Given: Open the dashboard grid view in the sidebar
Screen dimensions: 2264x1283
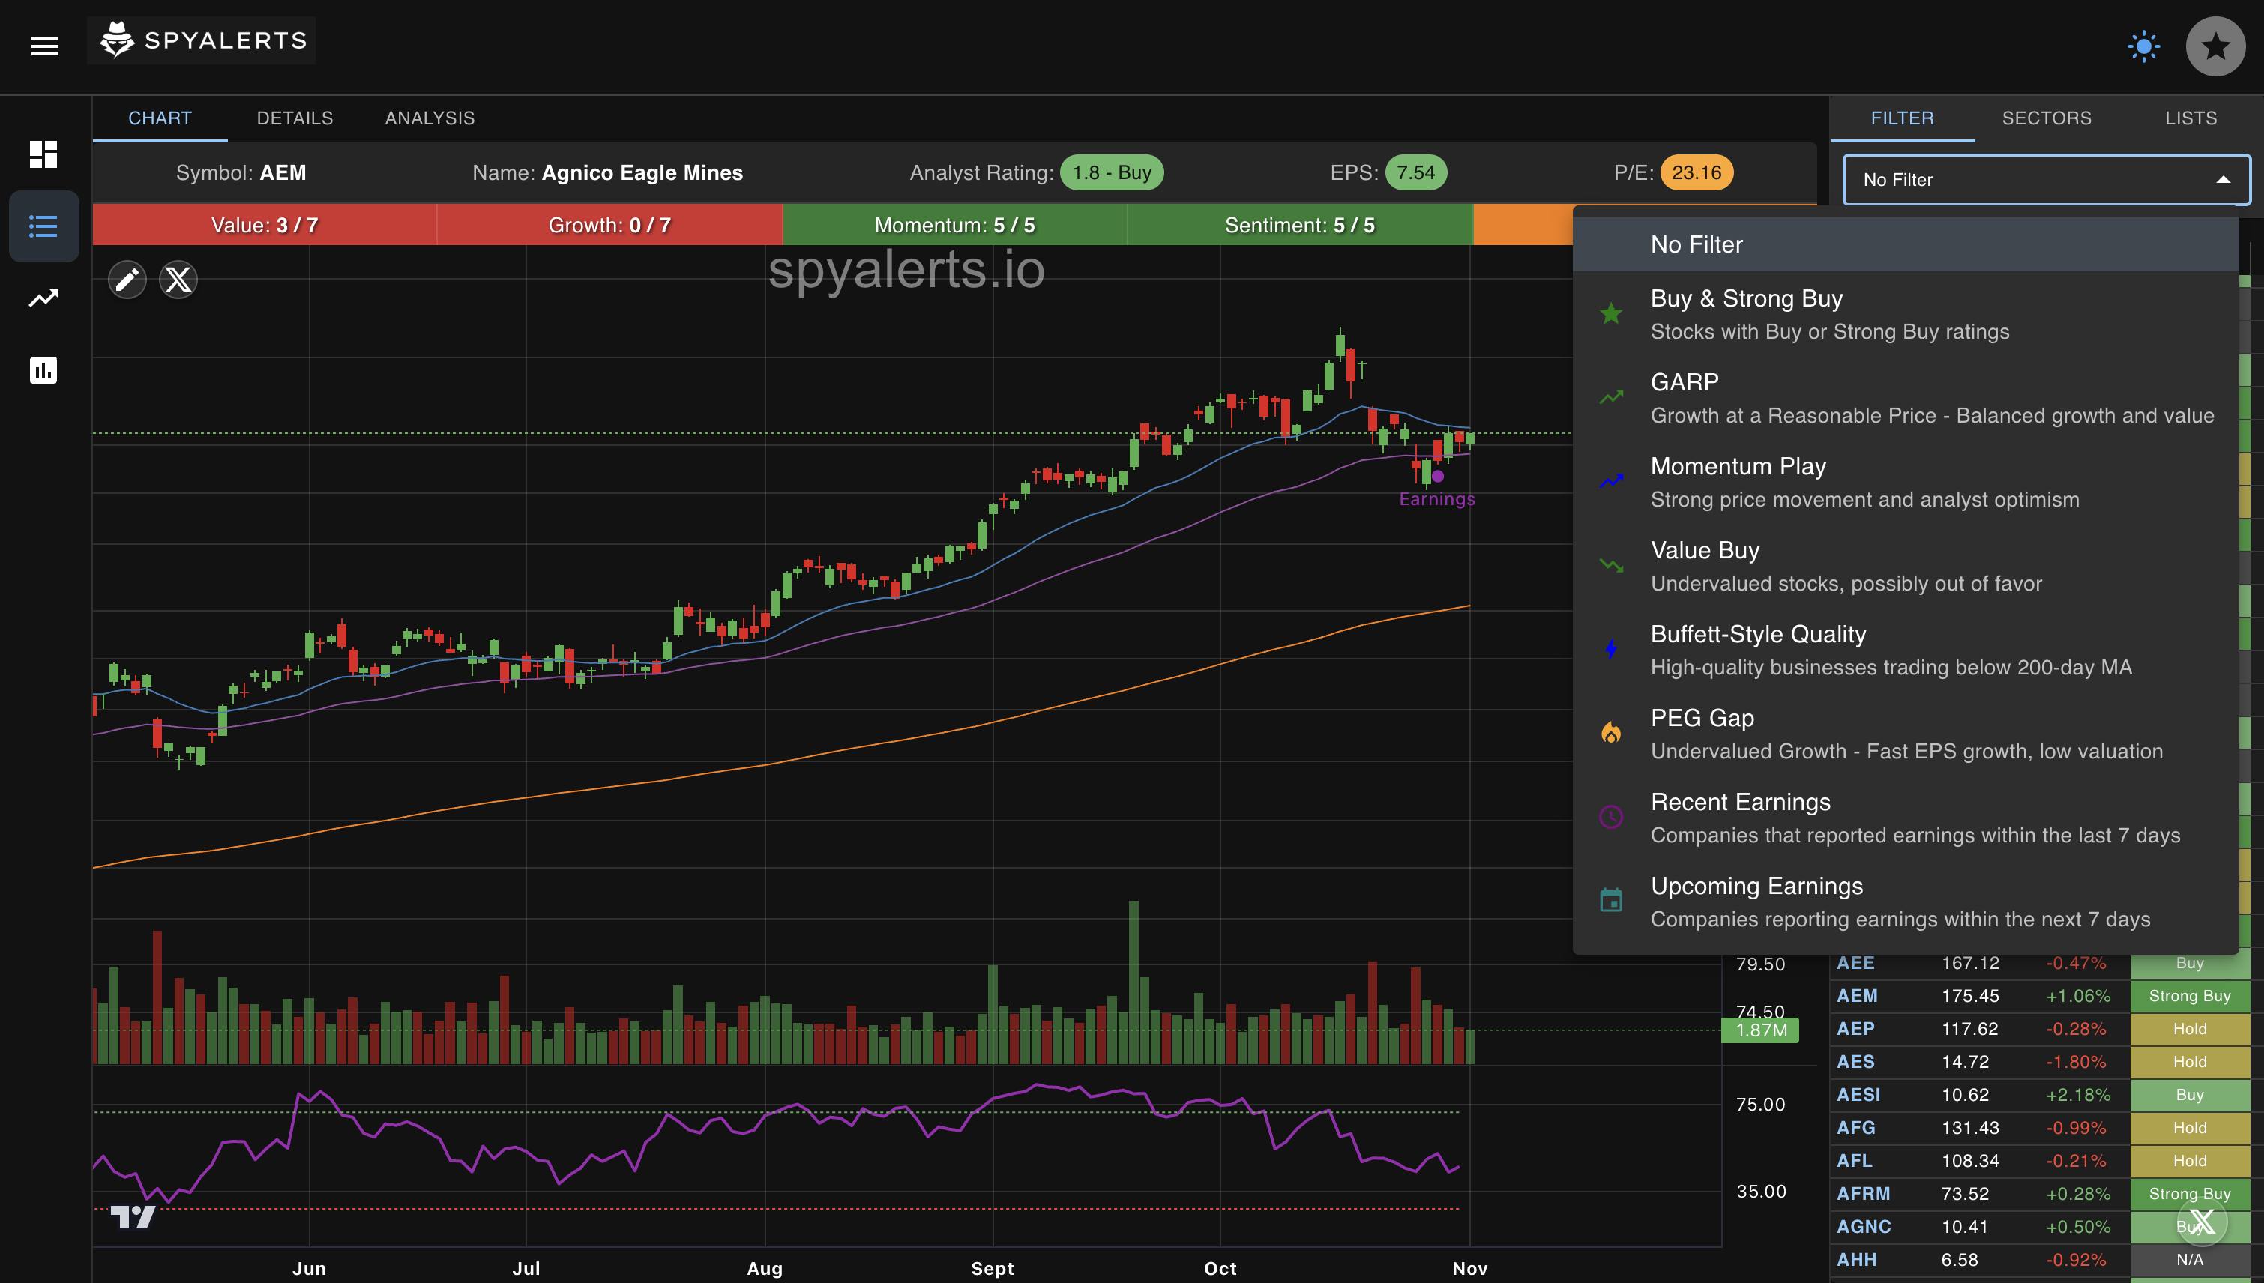Looking at the screenshot, I should click(44, 155).
